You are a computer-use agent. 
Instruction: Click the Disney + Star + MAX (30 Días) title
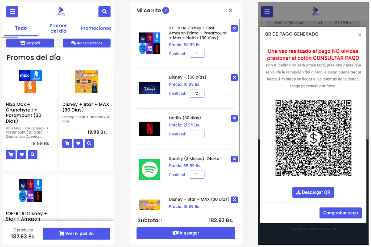86,107
